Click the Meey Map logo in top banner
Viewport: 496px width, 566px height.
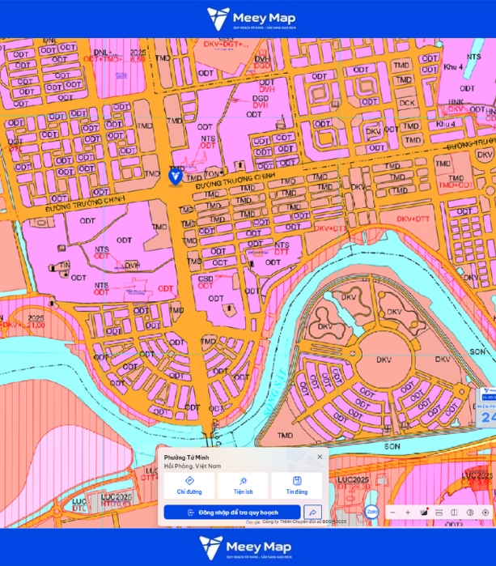coord(252,19)
